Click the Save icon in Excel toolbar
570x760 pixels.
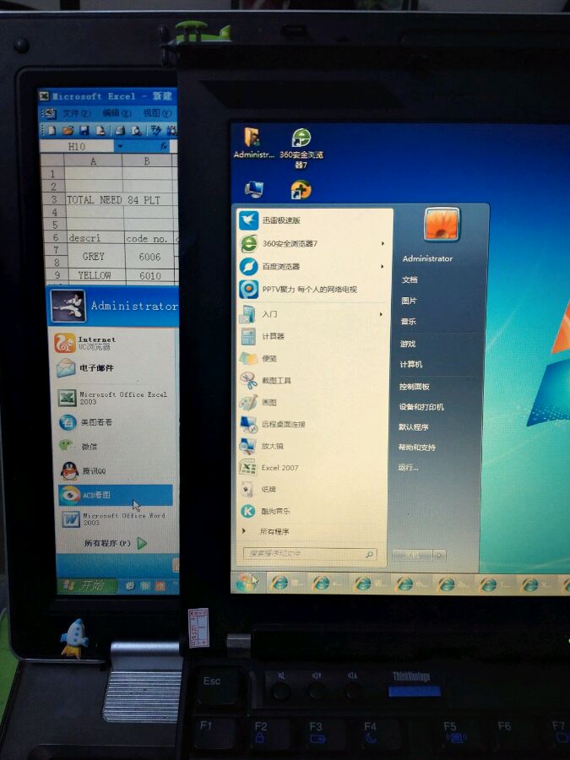click(x=84, y=130)
